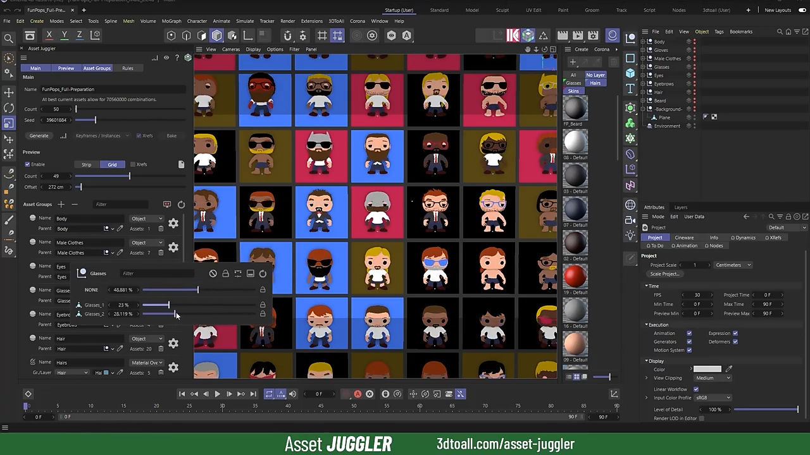The image size is (810, 455).
Task: Collapse the Execution section
Action: click(647, 325)
